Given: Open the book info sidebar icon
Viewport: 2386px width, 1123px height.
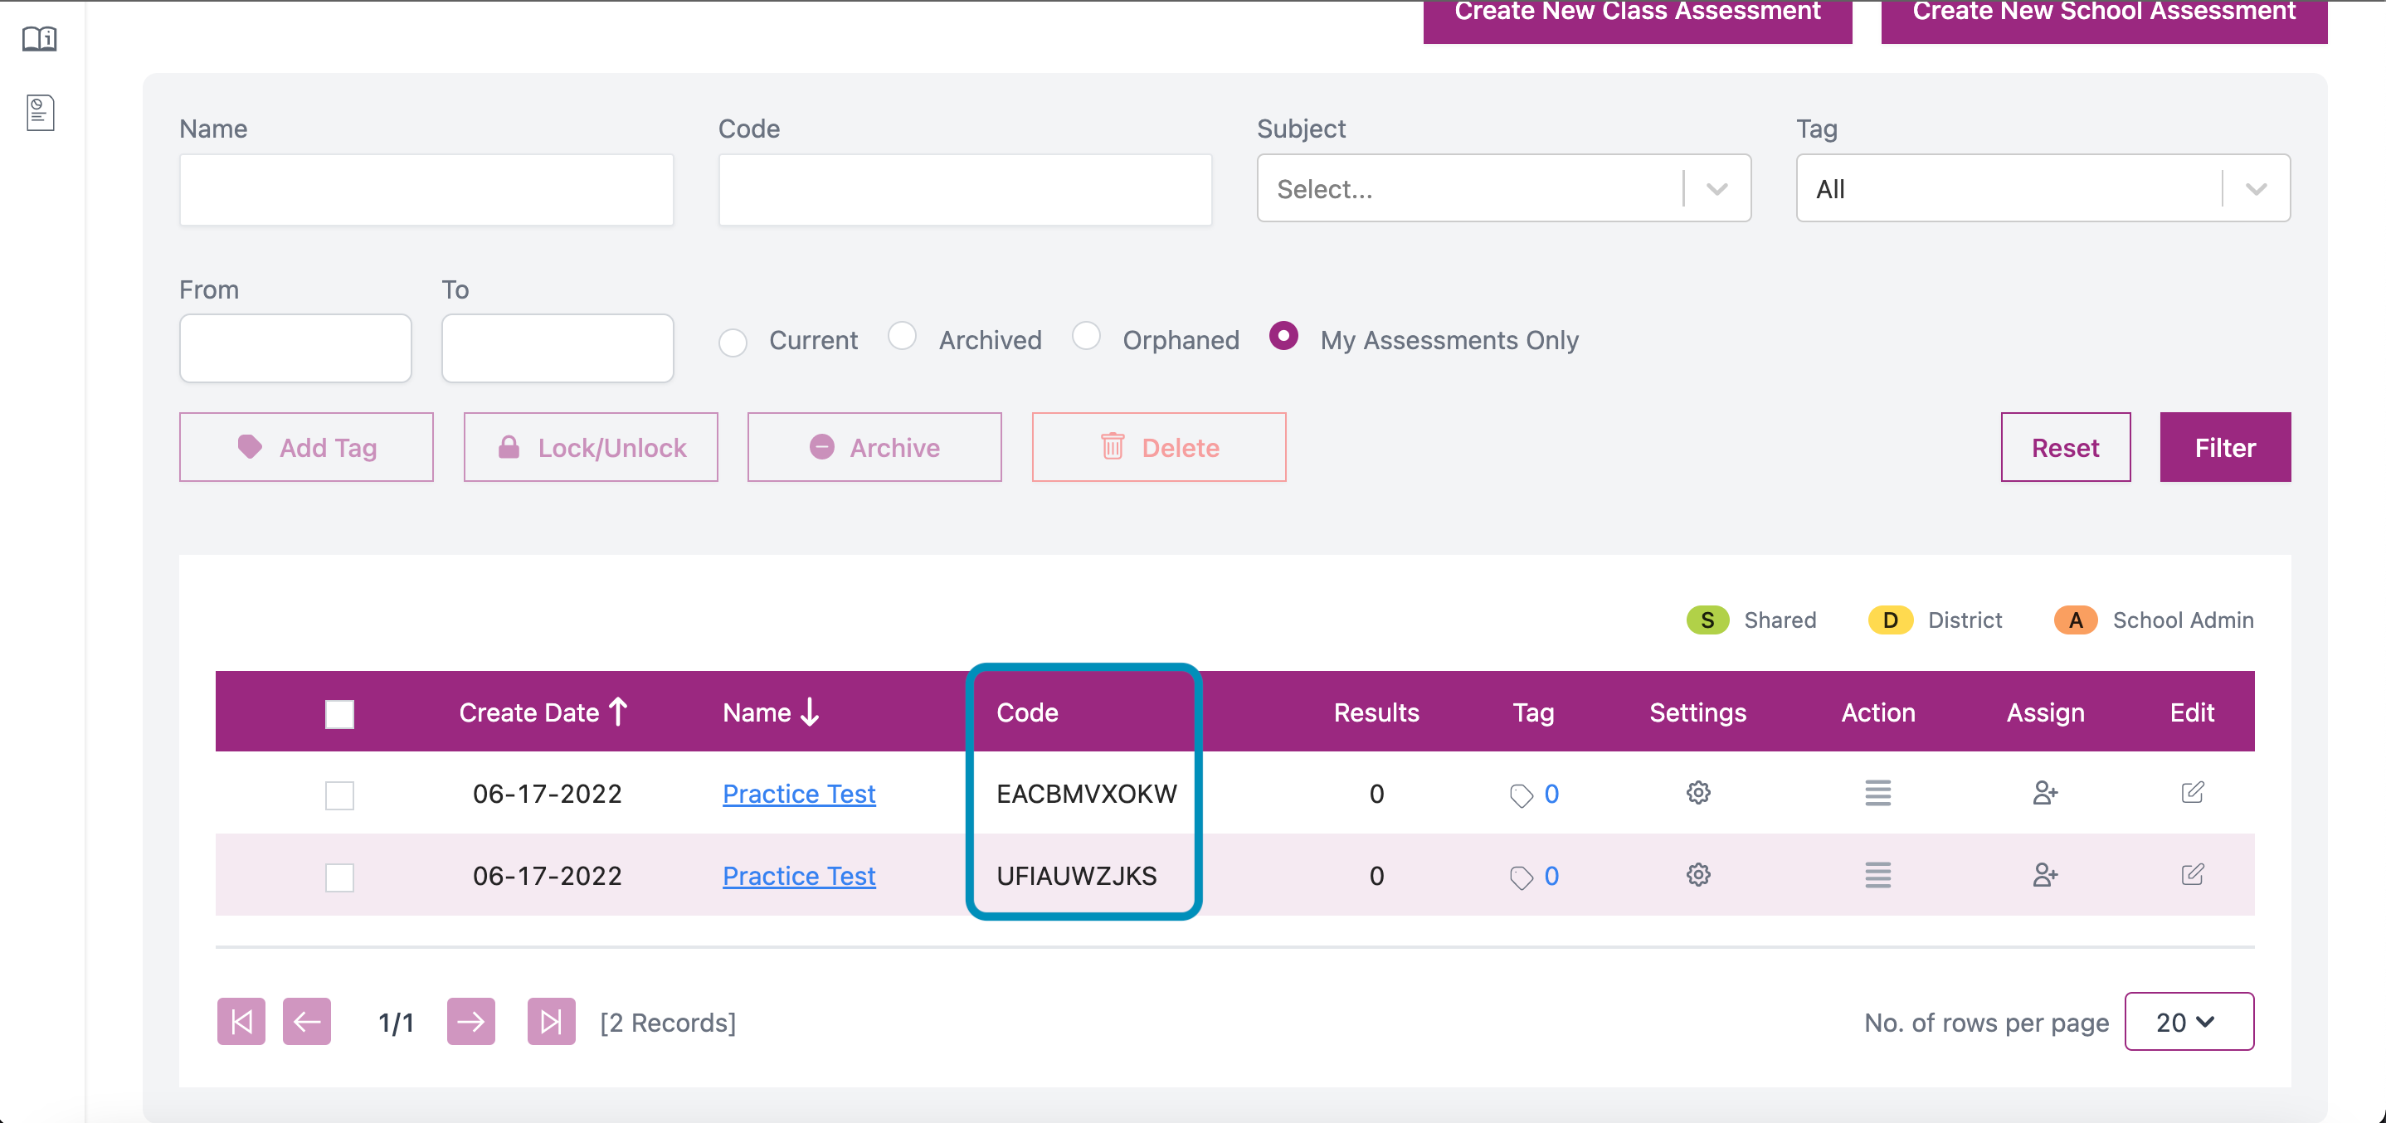Looking at the screenshot, I should (x=40, y=39).
